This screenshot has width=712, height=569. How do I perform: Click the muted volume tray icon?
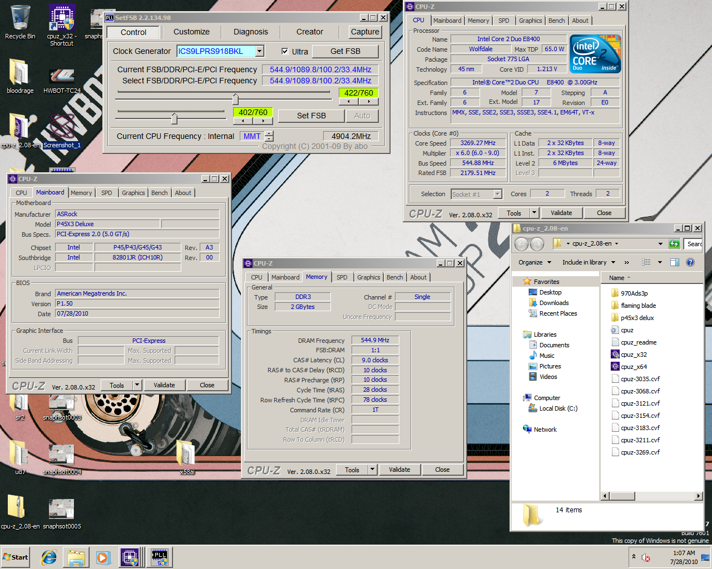[x=646, y=557]
